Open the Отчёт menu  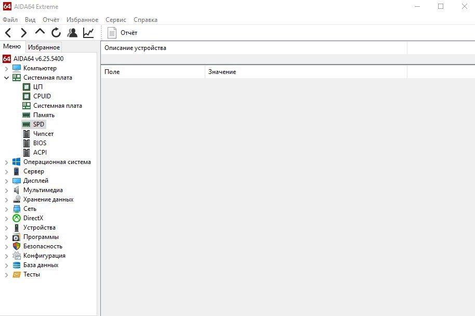51,20
